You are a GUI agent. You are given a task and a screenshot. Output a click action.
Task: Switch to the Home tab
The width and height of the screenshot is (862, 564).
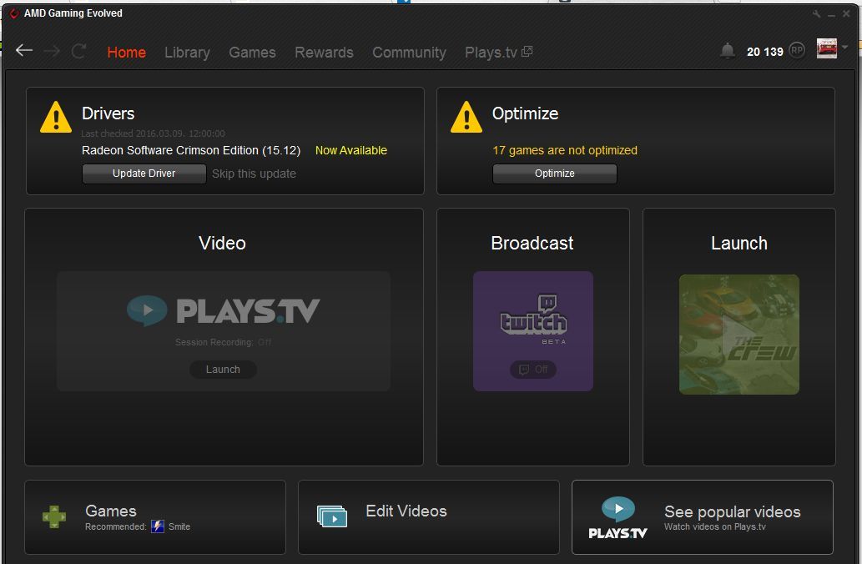click(x=127, y=53)
